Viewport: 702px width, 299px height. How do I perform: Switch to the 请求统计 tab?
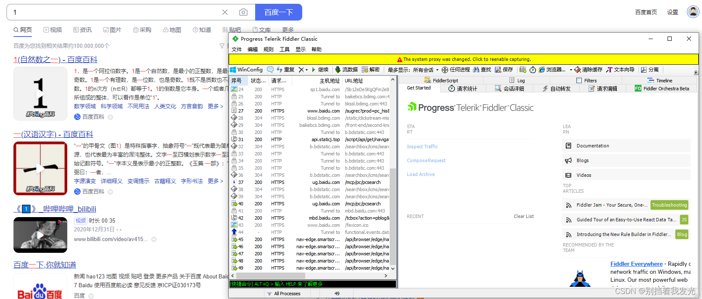click(x=463, y=89)
